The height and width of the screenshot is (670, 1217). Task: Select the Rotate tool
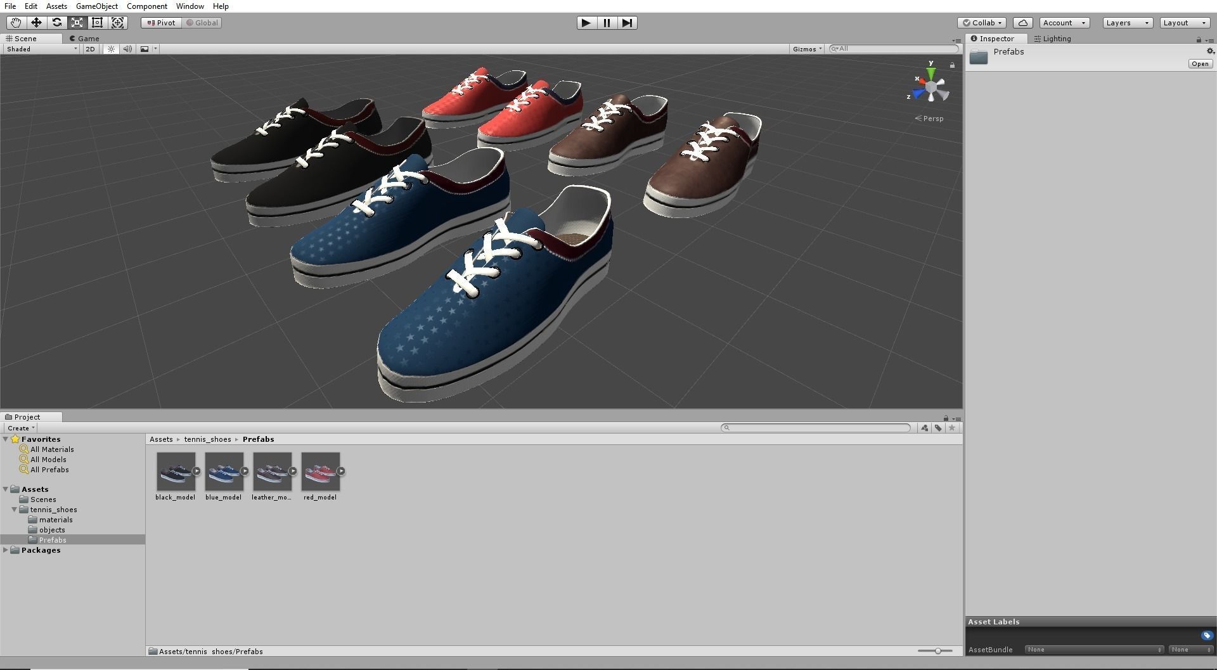tap(56, 23)
